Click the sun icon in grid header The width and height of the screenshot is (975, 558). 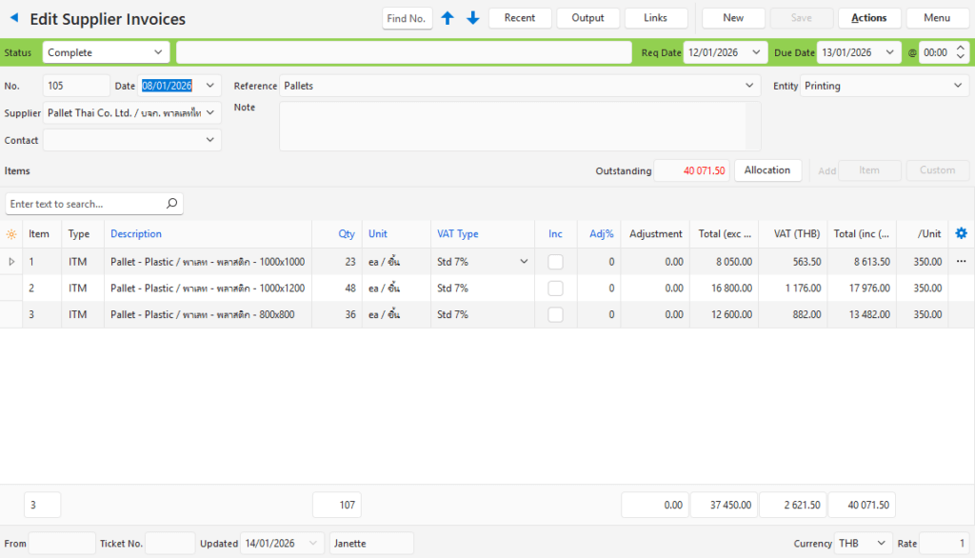point(11,234)
